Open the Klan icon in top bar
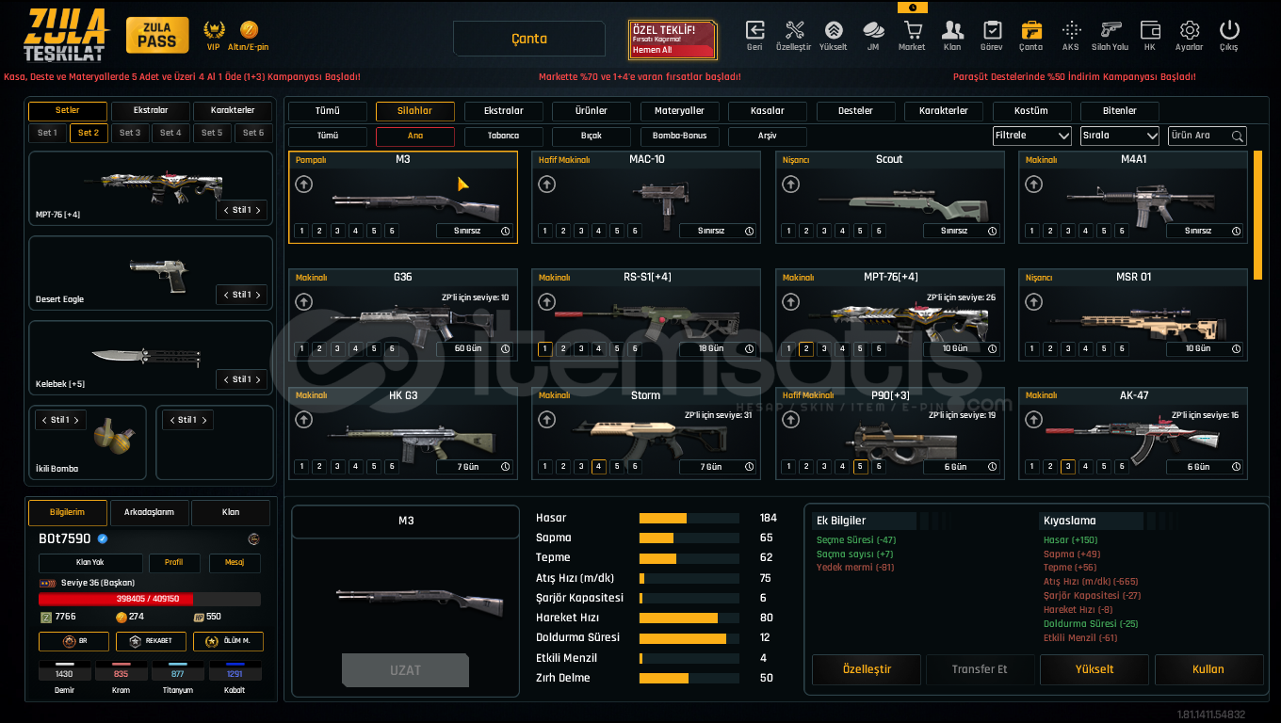The height and width of the screenshot is (723, 1281). click(x=952, y=30)
